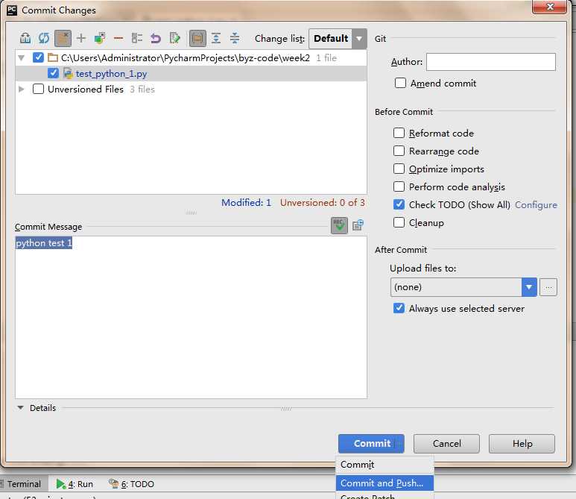Open the Change list Default dropdown
The image size is (576, 499).
coord(339,39)
